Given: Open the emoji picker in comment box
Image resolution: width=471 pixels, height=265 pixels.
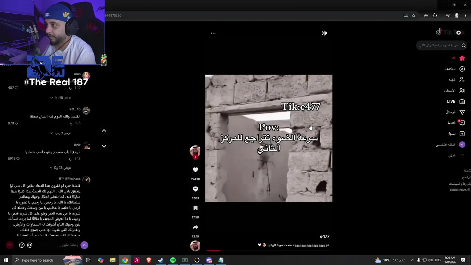Looking at the screenshot, I should pos(22,245).
